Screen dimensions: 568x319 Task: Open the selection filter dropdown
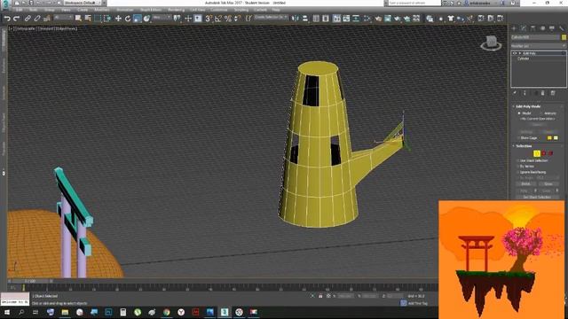(x=63, y=18)
